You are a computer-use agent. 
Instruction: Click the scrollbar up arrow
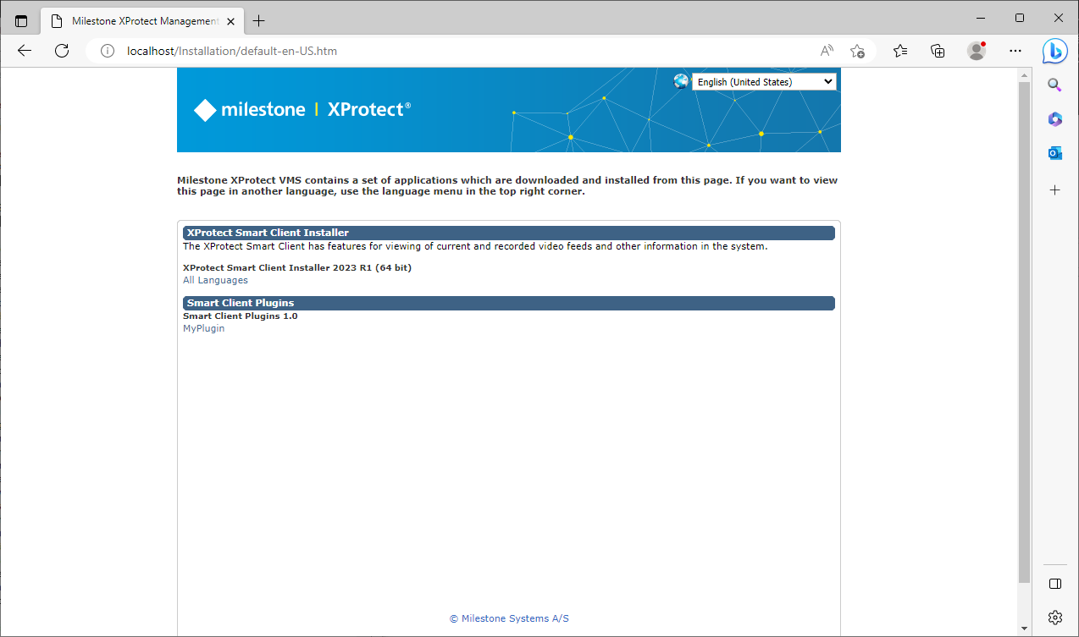1024,76
